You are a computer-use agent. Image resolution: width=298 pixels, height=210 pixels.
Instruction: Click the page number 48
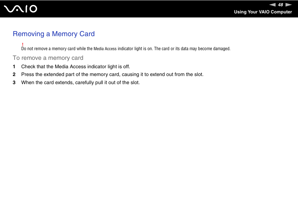281,5
